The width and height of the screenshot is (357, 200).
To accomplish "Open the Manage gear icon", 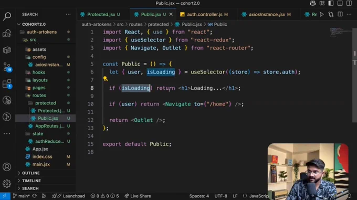I will pyautogui.click(x=7, y=183).
